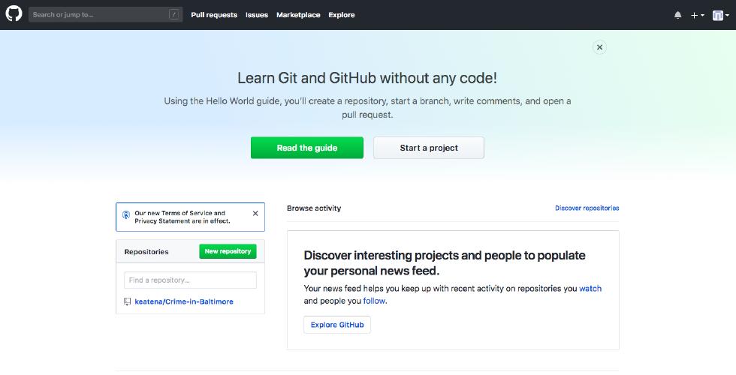Open Explore in top nav
The height and width of the screenshot is (375, 736).
pyautogui.click(x=342, y=15)
